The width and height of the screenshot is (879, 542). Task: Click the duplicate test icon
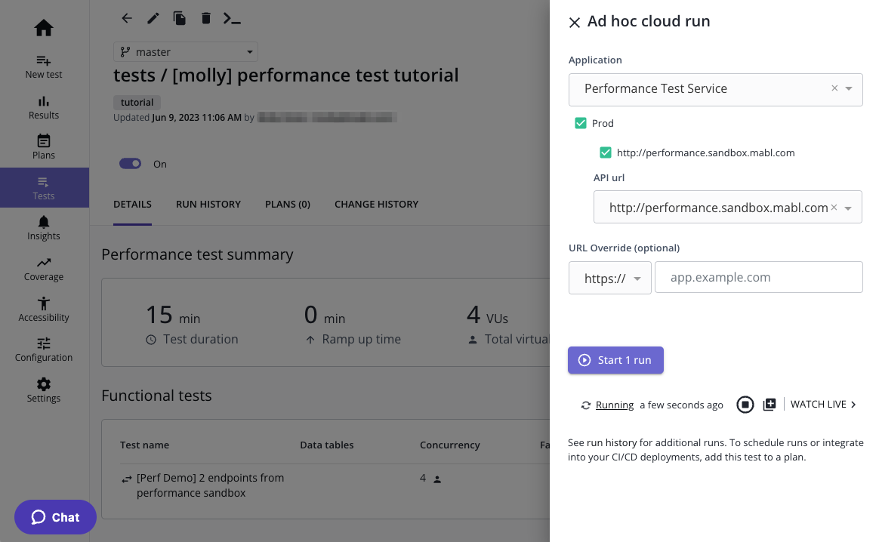[x=179, y=18]
